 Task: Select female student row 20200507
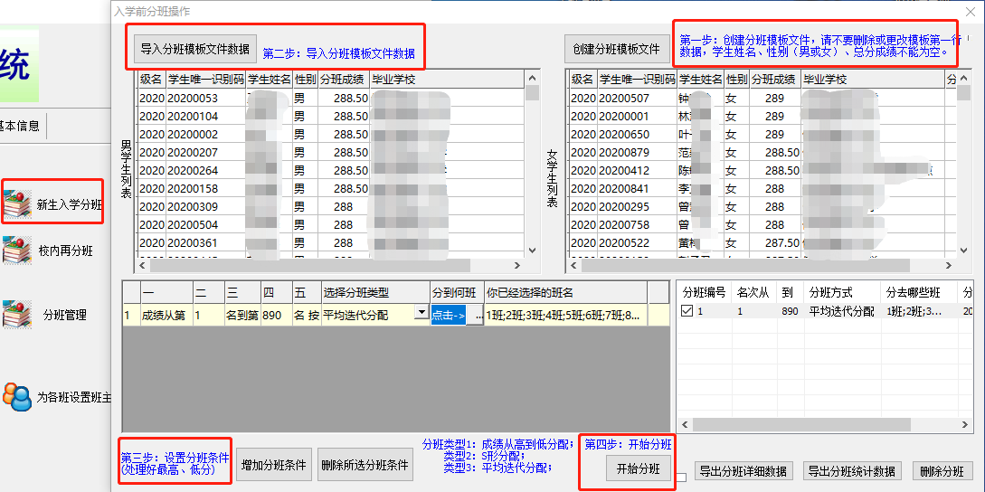pyautogui.click(x=762, y=98)
